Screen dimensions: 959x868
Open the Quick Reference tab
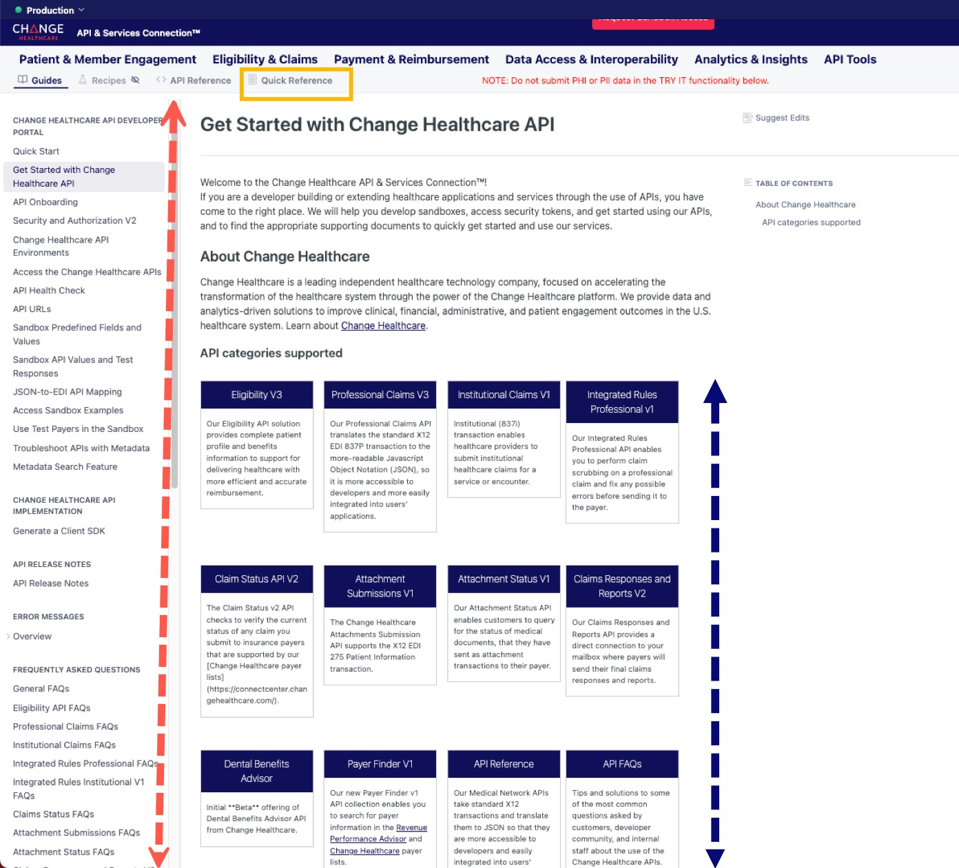pyautogui.click(x=290, y=81)
